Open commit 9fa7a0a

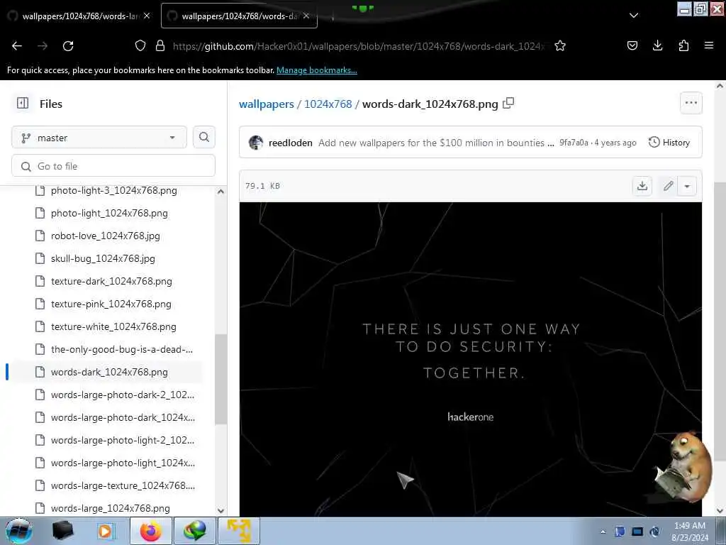click(574, 143)
